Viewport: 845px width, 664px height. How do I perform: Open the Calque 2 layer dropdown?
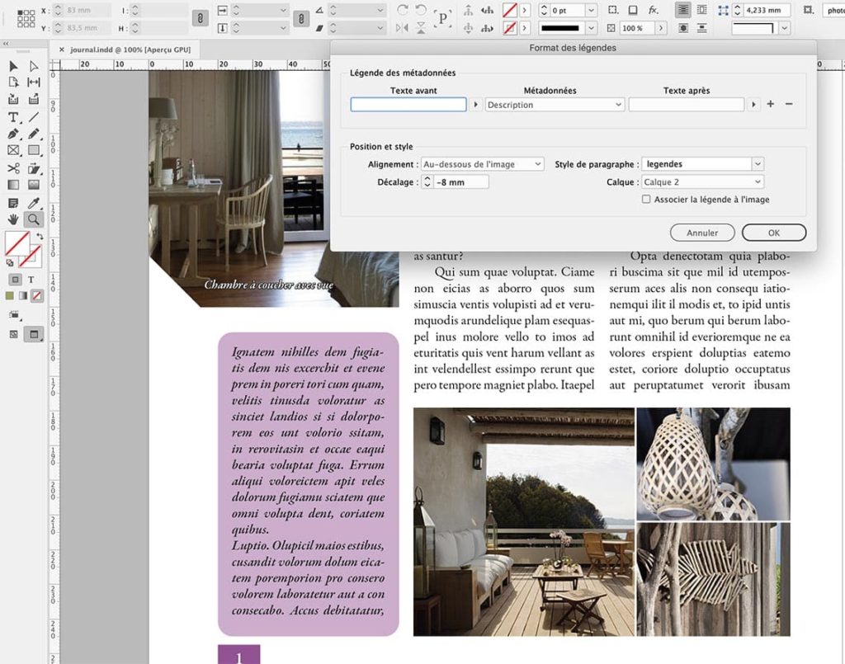[x=702, y=182]
